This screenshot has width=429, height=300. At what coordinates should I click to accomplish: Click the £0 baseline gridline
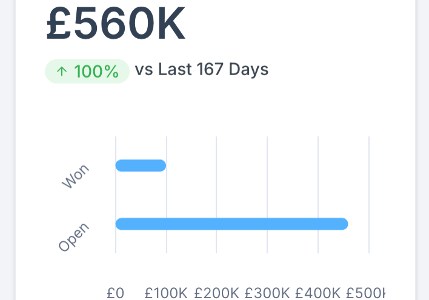(116, 195)
